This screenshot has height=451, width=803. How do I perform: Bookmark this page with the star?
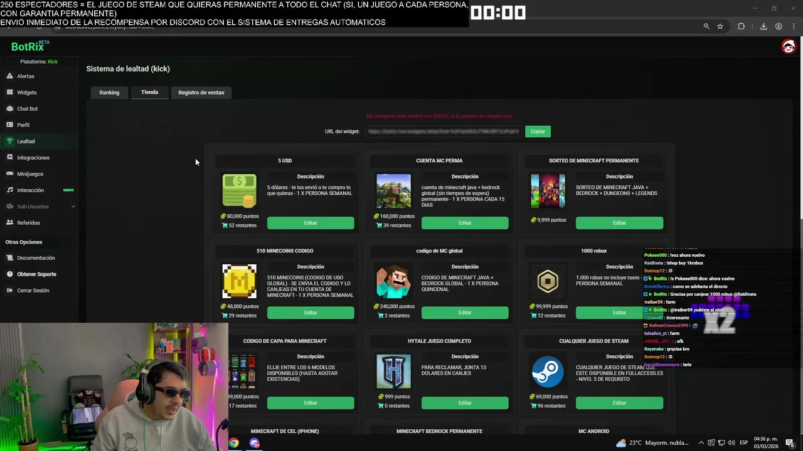[720, 26]
